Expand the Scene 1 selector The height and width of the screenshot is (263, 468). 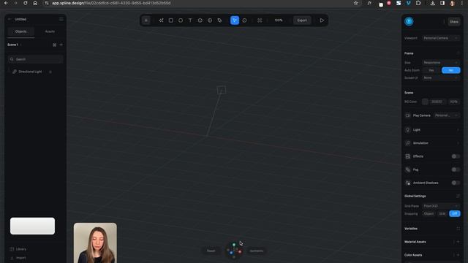coord(14,45)
